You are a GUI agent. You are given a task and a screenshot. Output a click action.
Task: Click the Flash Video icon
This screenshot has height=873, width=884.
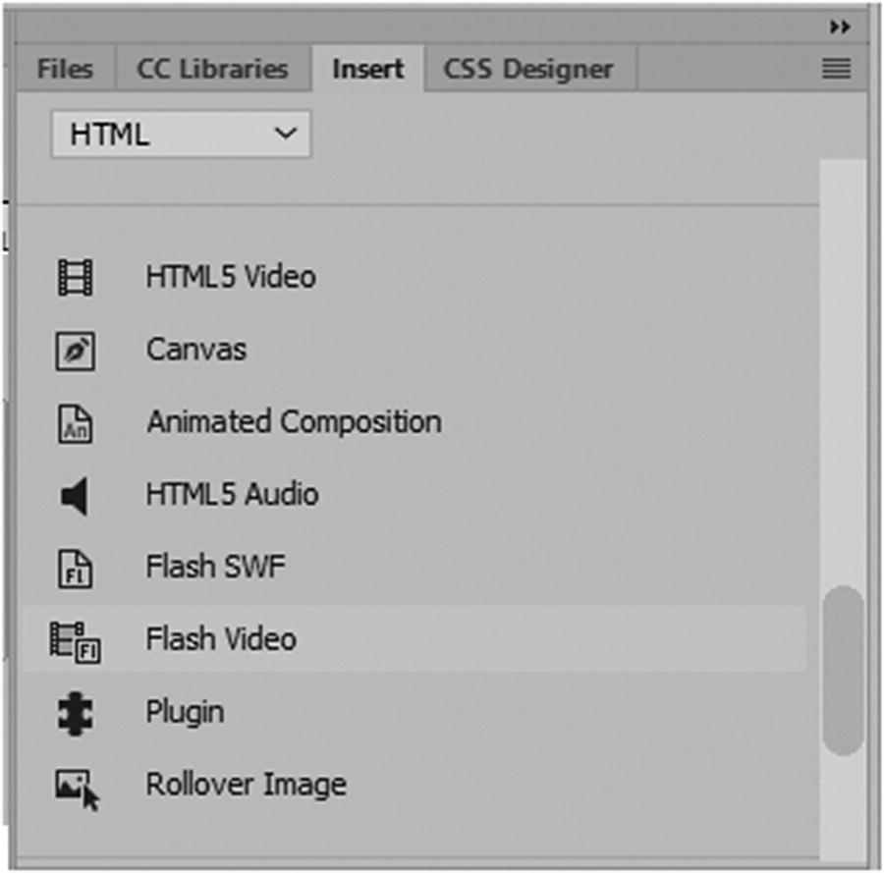pos(77,640)
